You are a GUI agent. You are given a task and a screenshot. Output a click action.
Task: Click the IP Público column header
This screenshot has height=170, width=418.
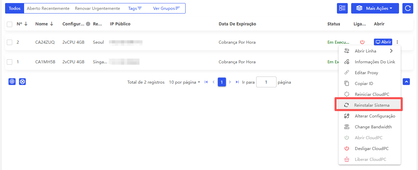pyautogui.click(x=120, y=24)
